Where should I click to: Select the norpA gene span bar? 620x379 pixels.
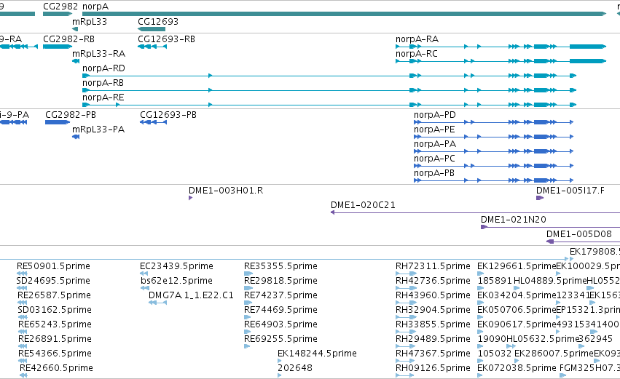[344, 14]
